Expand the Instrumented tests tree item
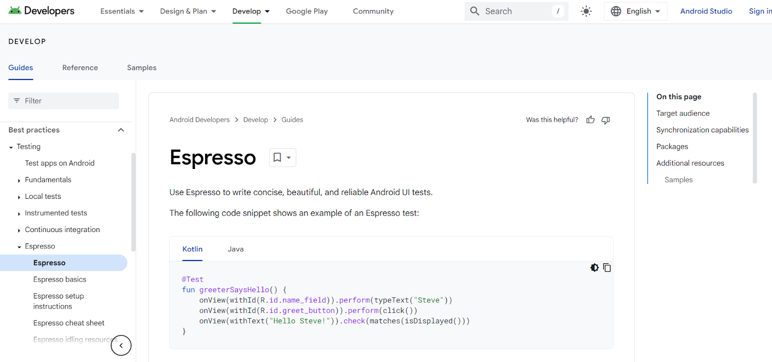 pos(19,214)
